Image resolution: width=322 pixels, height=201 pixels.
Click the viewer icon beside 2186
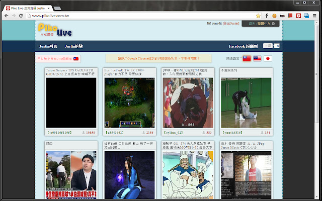[x=143, y=133]
